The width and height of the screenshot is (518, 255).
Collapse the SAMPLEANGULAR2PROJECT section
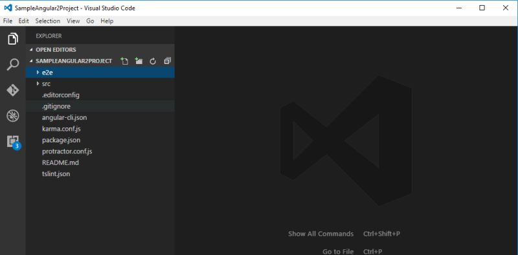(x=31, y=61)
